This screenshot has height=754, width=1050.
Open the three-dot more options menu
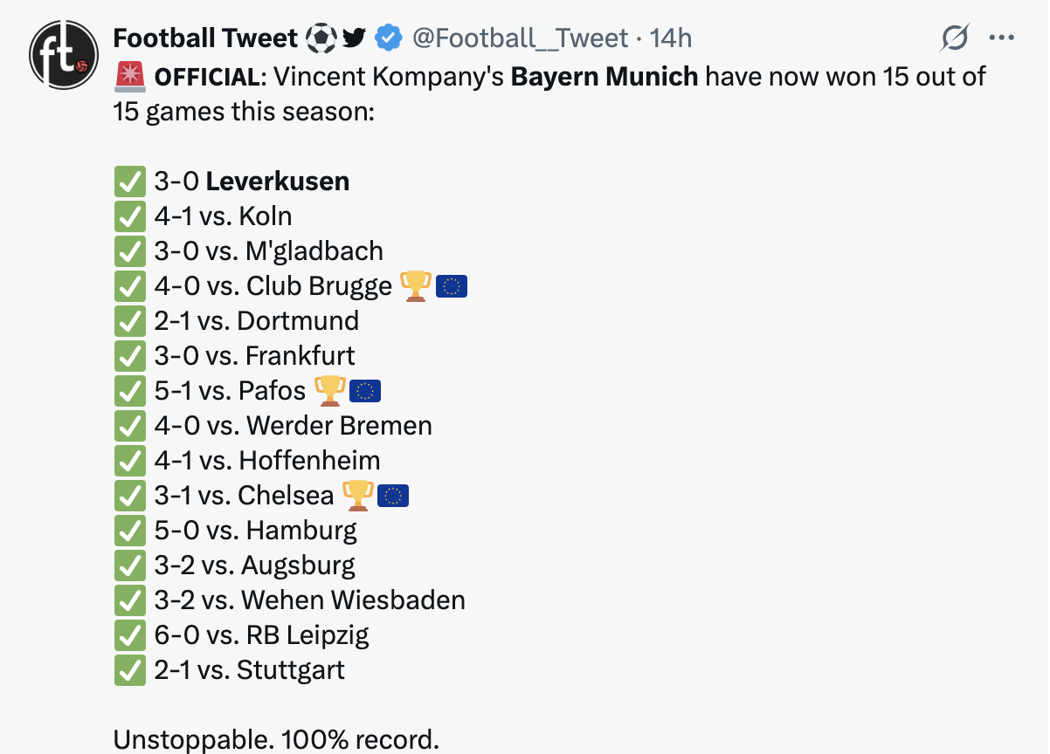[1000, 38]
